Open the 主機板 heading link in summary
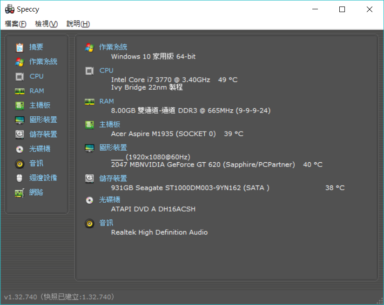This screenshot has height=305, width=384. [x=110, y=124]
